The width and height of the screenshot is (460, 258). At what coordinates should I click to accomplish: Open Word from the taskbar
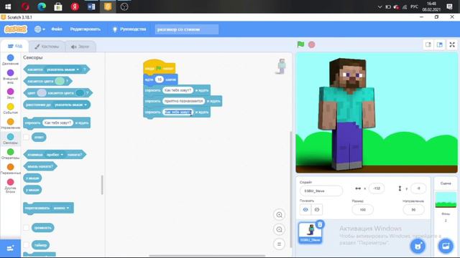click(x=91, y=6)
